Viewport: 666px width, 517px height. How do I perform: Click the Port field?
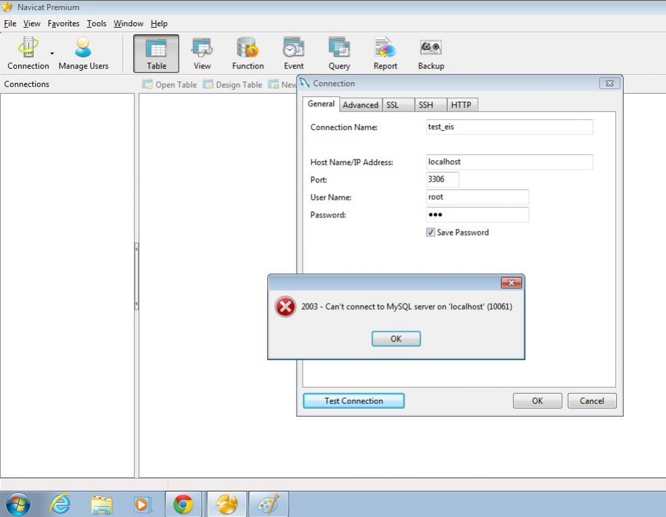tap(442, 179)
